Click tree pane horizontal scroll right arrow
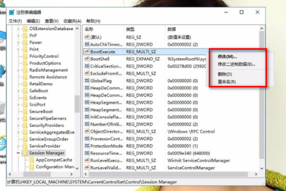Viewport: 286px width, 191px height. click(71, 174)
